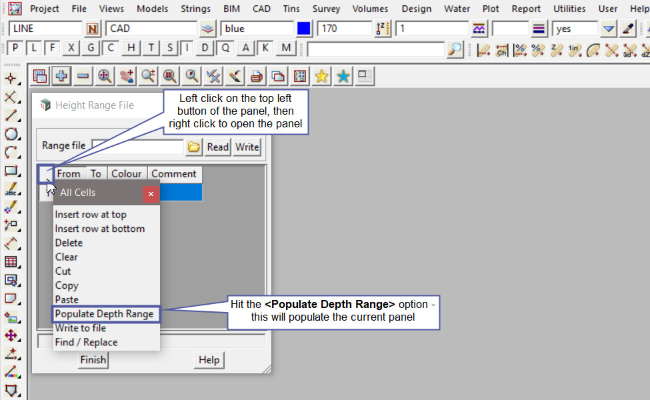Toggle the M snap button
Image resolution: width=650 pixels, height=400 pixels.
pyautogui.click(x=286, y=48)
